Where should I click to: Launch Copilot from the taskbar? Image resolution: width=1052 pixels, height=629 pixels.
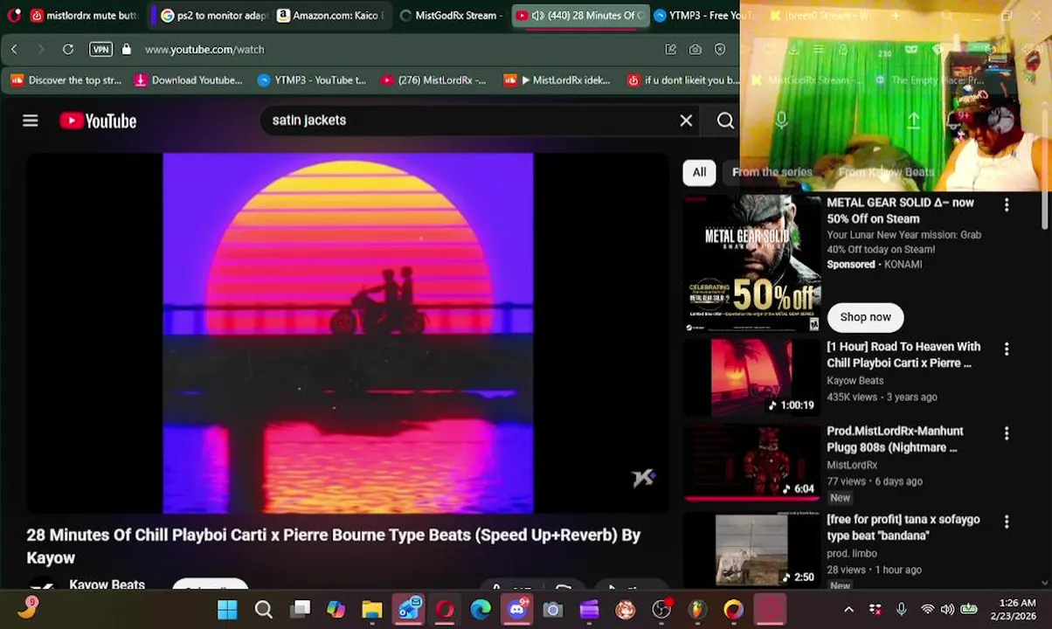[x=336, y=610]
